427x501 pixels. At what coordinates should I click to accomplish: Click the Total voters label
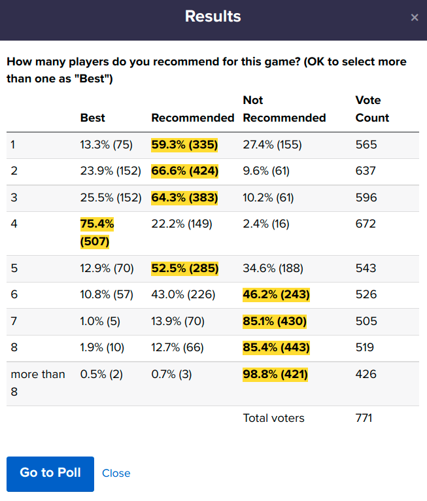[x=273, y=418]
